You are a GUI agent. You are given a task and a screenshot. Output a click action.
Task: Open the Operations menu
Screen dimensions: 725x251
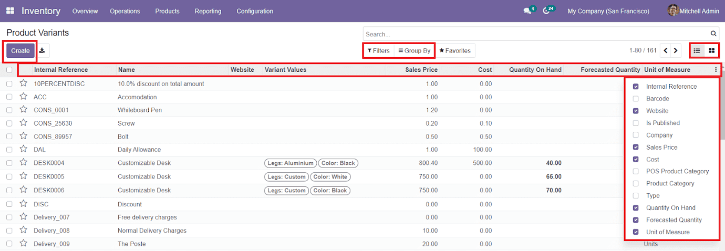(x=125, y=11)
